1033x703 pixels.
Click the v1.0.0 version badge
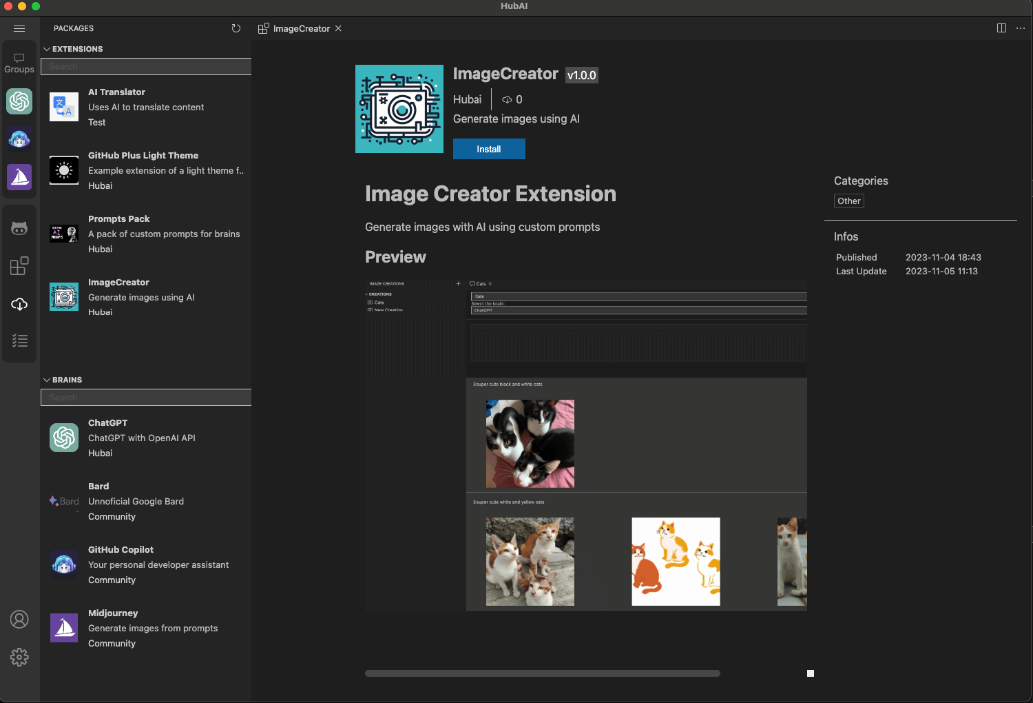[x=582, y=75]
